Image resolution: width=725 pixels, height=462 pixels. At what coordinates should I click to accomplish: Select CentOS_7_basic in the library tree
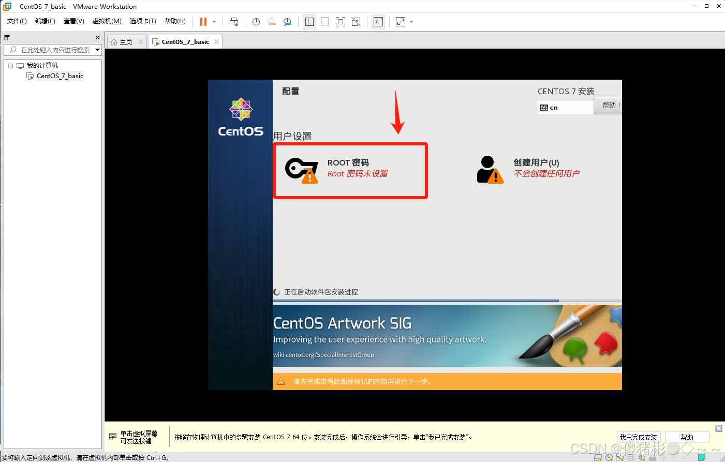tap(60, 76)
